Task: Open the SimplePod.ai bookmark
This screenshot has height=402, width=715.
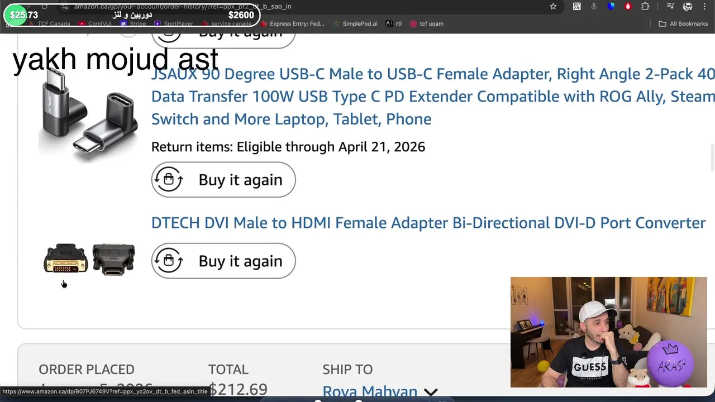Action: pos(355,24)
